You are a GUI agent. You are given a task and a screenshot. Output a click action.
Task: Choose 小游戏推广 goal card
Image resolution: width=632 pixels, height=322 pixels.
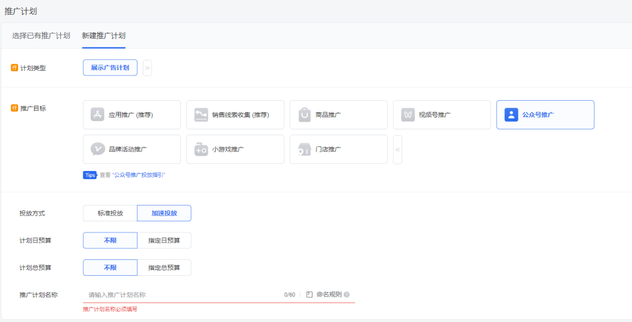coord(235,149)
